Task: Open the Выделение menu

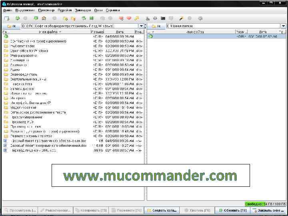Action: [x=25, y=10]
